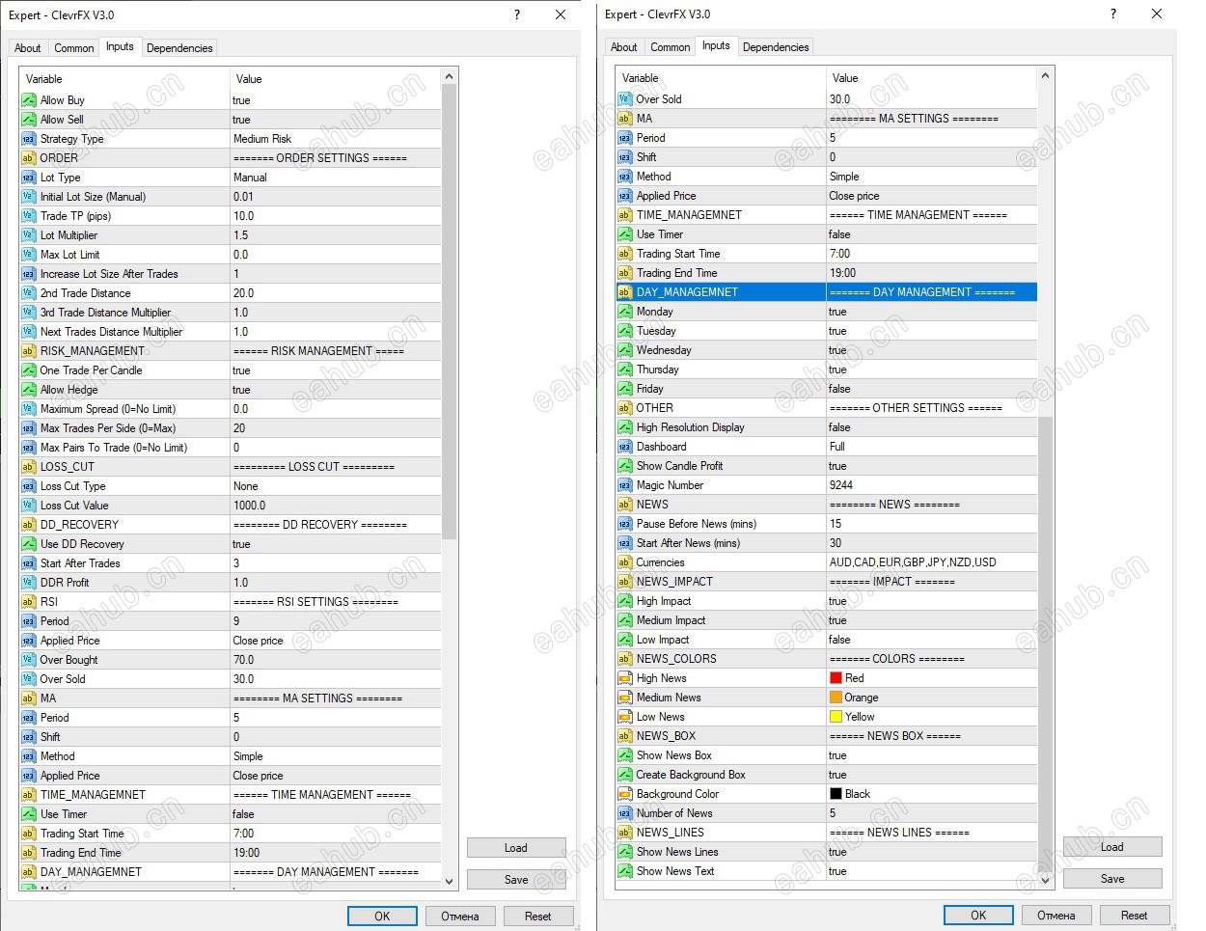Open Dependencies tab in right window
This screenshot has height=931, width=1206.
click(x=776, y=47)
